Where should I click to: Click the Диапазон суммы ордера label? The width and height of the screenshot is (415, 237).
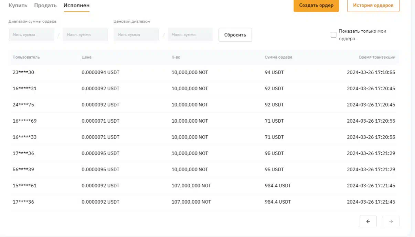click(32, 21)
